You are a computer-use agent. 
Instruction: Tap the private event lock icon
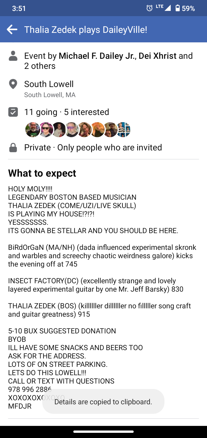click(13, 148)
